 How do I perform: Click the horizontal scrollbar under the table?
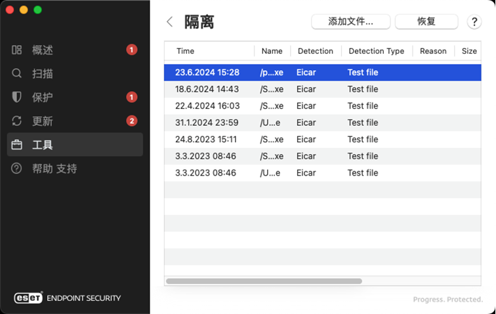click(264, 281)
